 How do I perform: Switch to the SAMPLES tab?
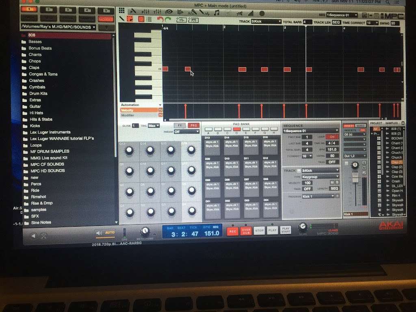[392, 123]
